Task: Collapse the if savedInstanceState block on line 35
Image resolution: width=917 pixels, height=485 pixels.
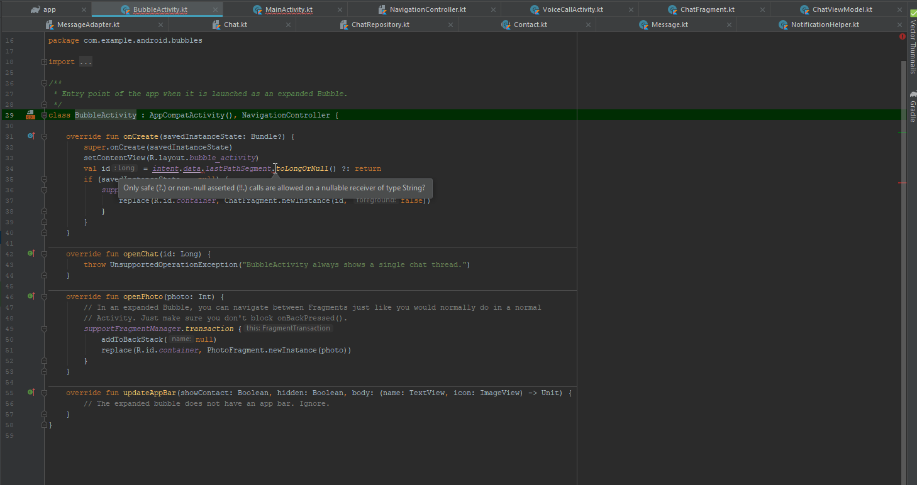Action: click(44, 179)
